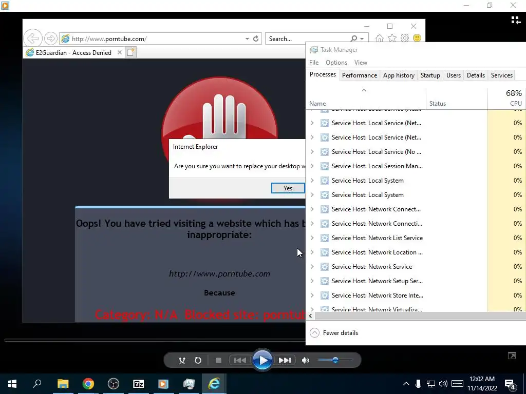Mute the media player volume
Viewport: 526px width, 394px height.
coord(305,361)
